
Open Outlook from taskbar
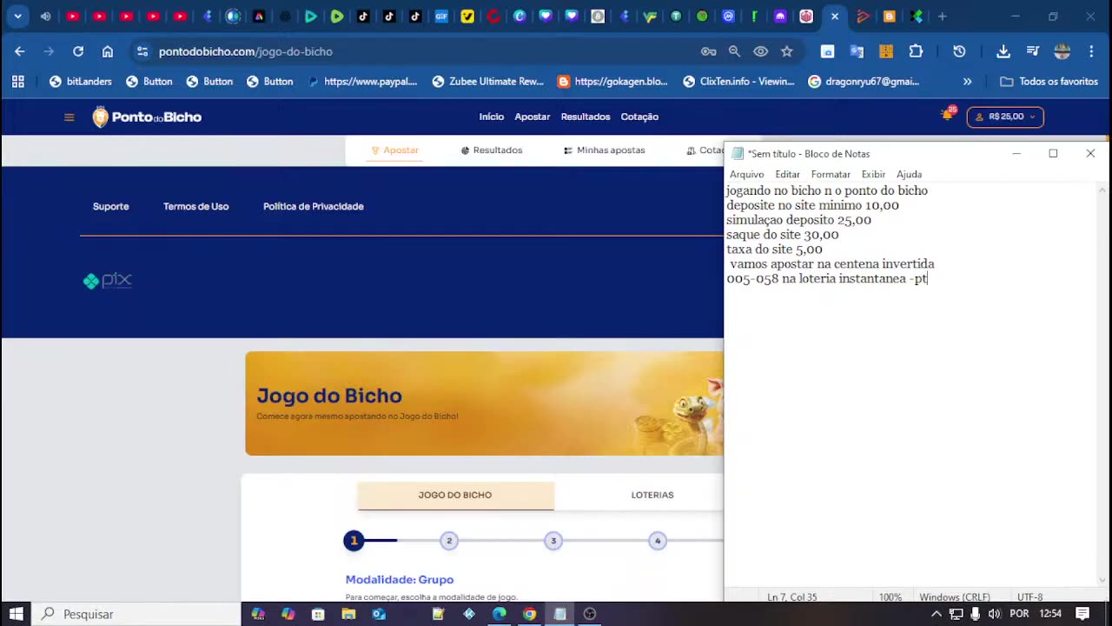379,614
